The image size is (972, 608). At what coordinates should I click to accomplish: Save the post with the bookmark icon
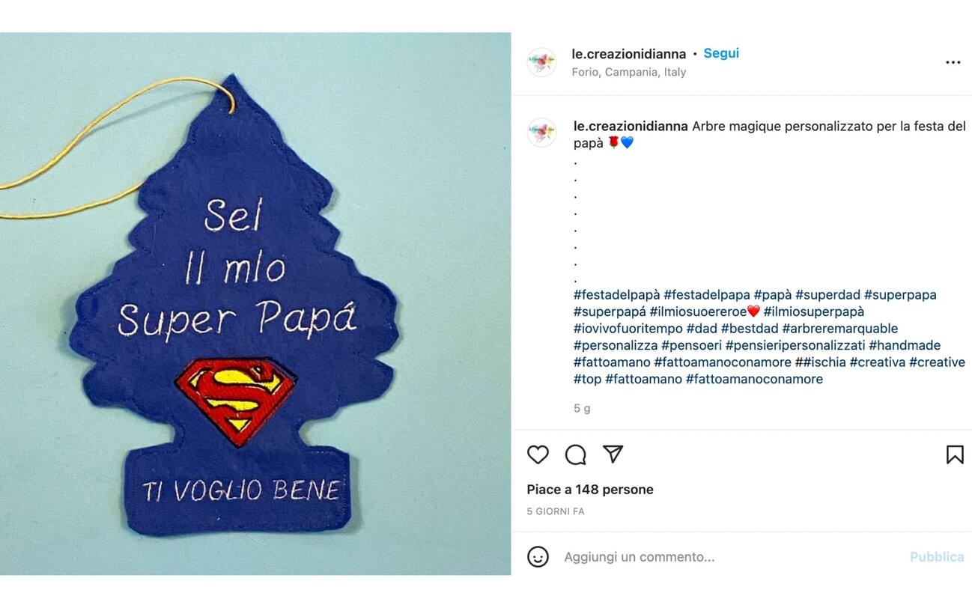[954, 454]
